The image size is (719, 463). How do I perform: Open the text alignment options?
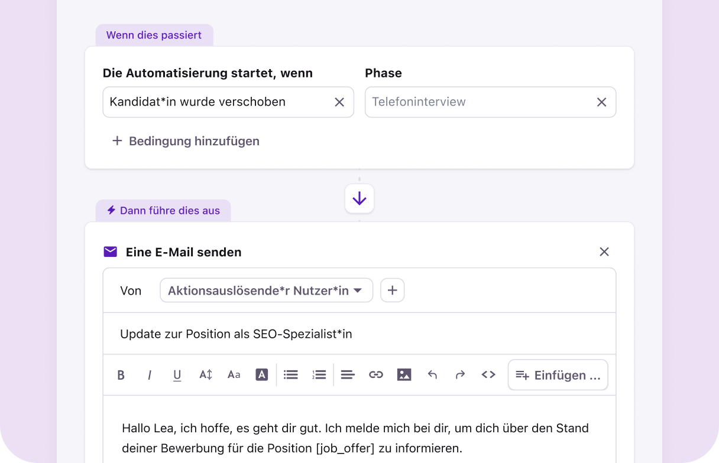[348, 374]
